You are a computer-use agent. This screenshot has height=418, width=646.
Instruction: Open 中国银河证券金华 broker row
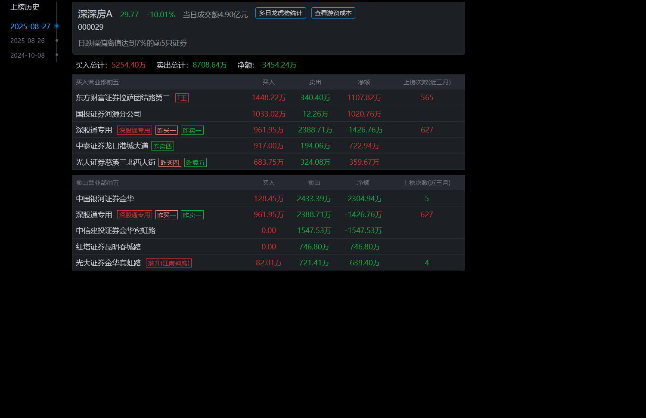[268, 199]
